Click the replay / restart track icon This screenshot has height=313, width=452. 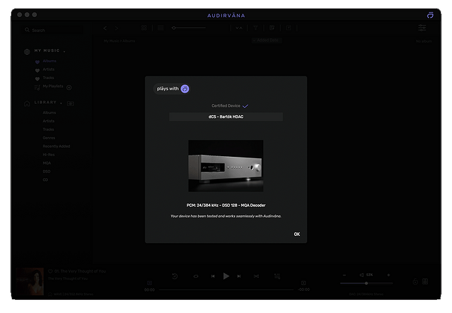click(175, 276)
